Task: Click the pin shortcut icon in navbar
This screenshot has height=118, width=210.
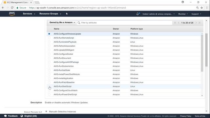Action: tap(67, 14)
